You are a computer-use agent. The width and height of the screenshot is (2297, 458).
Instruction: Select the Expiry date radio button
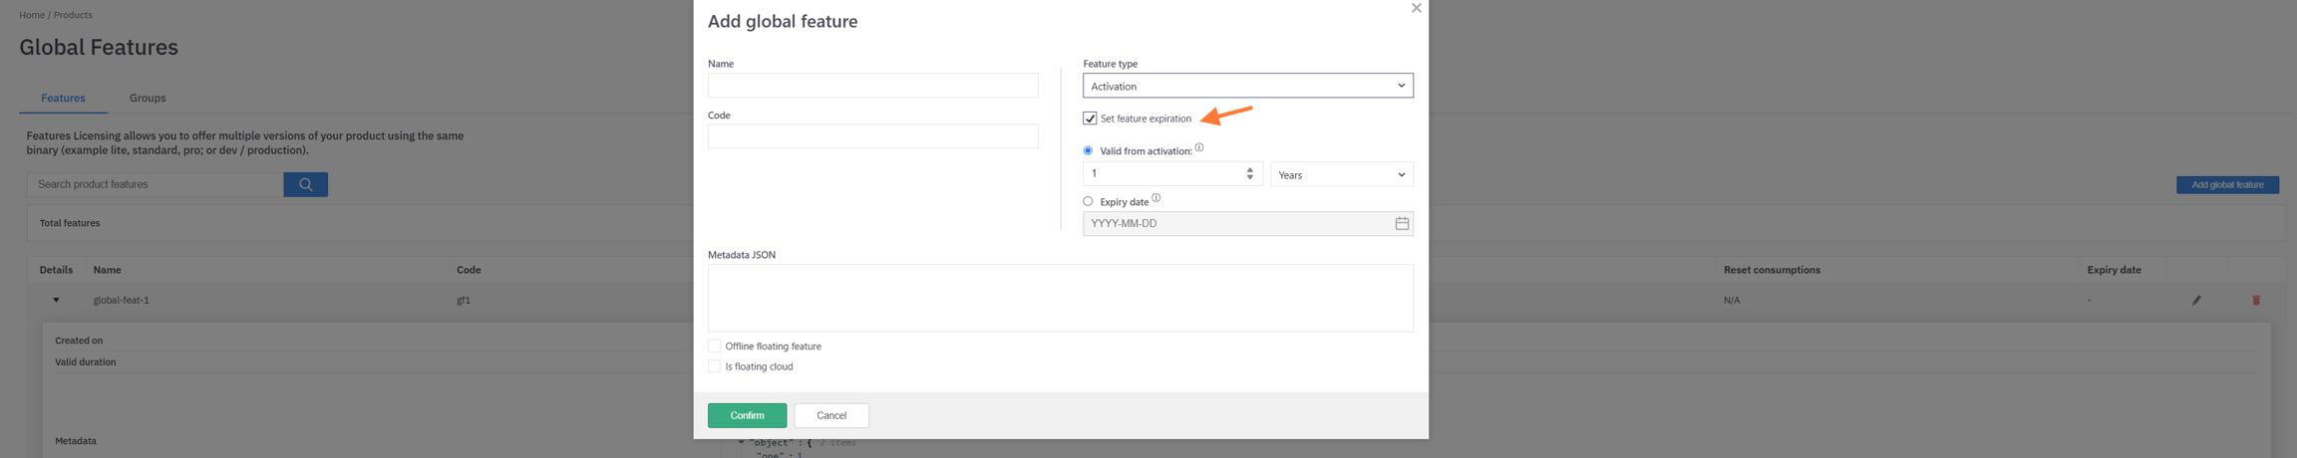pos(1088,201)
